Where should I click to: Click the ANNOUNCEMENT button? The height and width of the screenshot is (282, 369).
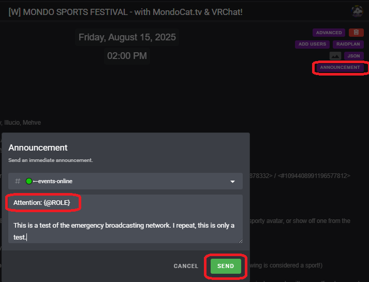click(340, 67)
